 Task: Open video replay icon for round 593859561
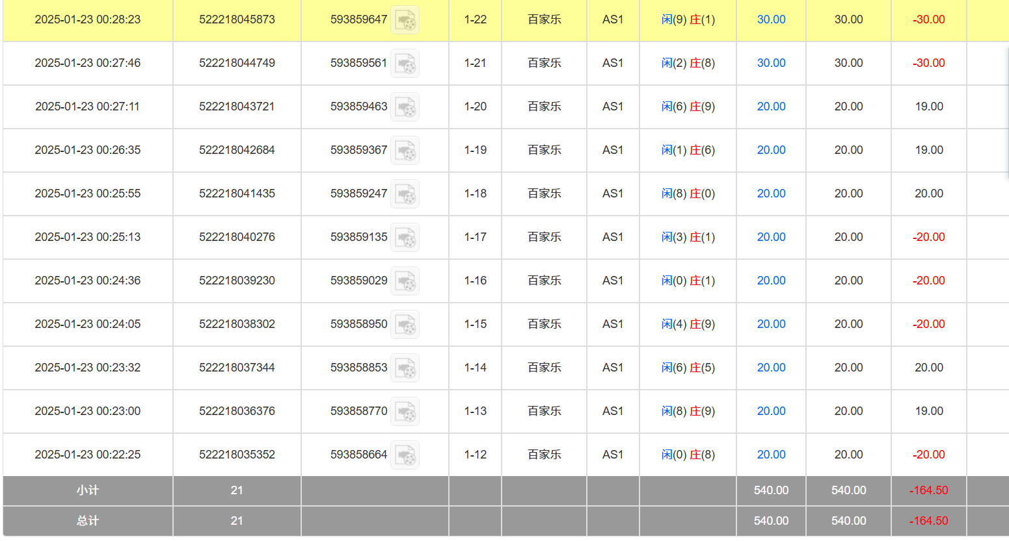405,64
